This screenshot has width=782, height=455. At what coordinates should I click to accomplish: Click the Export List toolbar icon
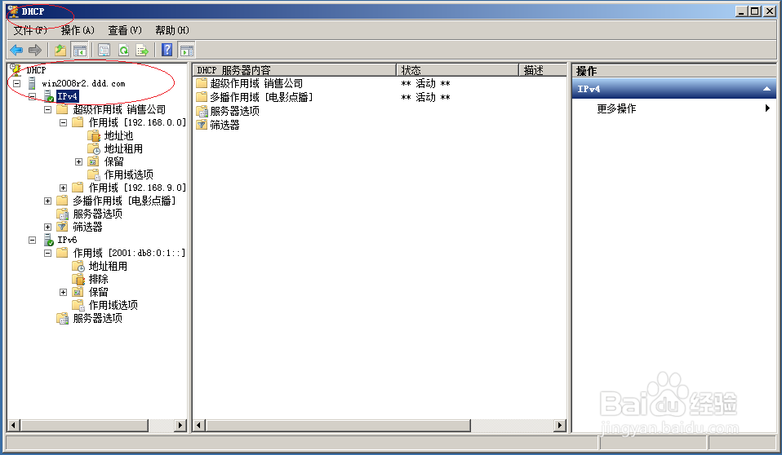click(142, 50)
